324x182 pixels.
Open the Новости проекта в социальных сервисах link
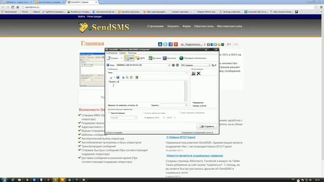coord(194,156)
